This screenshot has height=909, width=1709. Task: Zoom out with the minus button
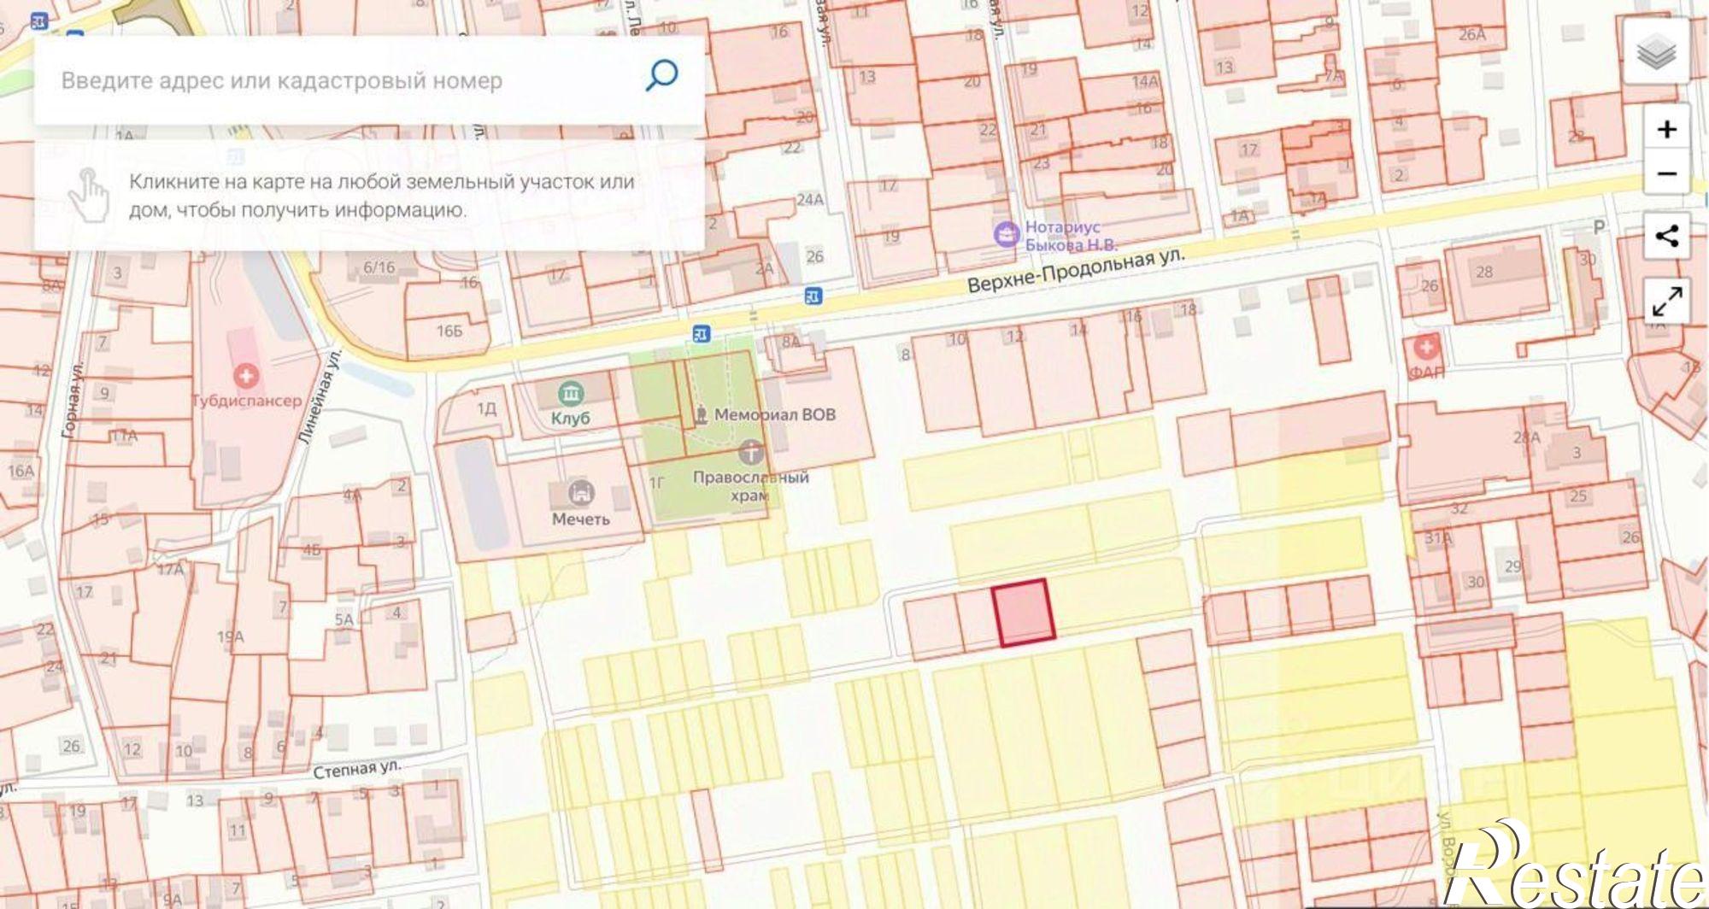pos(1666,174)
